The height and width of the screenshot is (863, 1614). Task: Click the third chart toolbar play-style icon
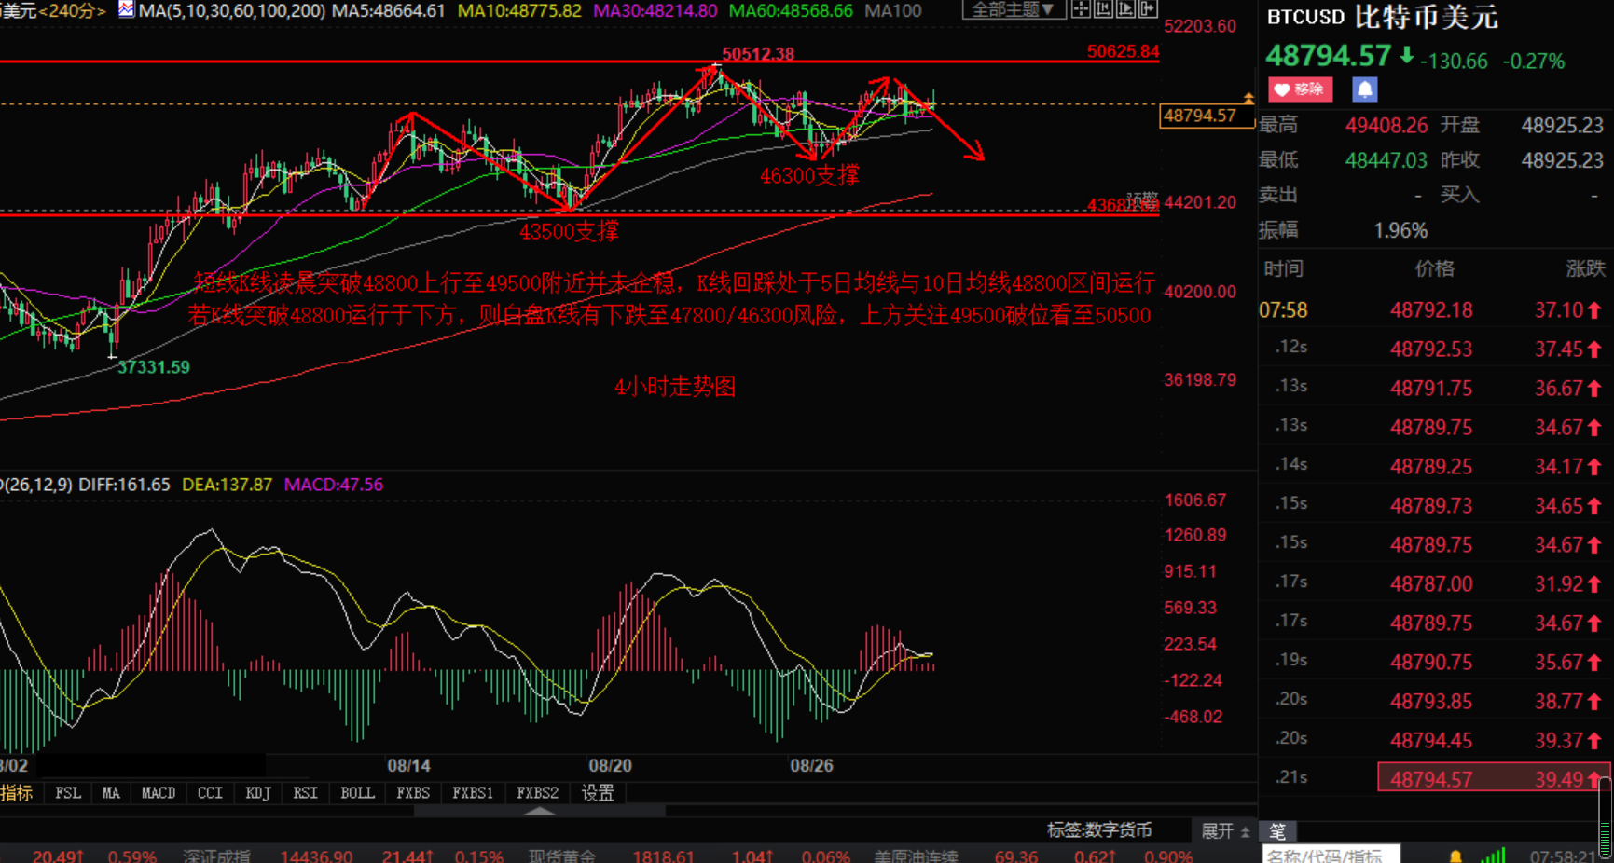(x=1125, y=9)
